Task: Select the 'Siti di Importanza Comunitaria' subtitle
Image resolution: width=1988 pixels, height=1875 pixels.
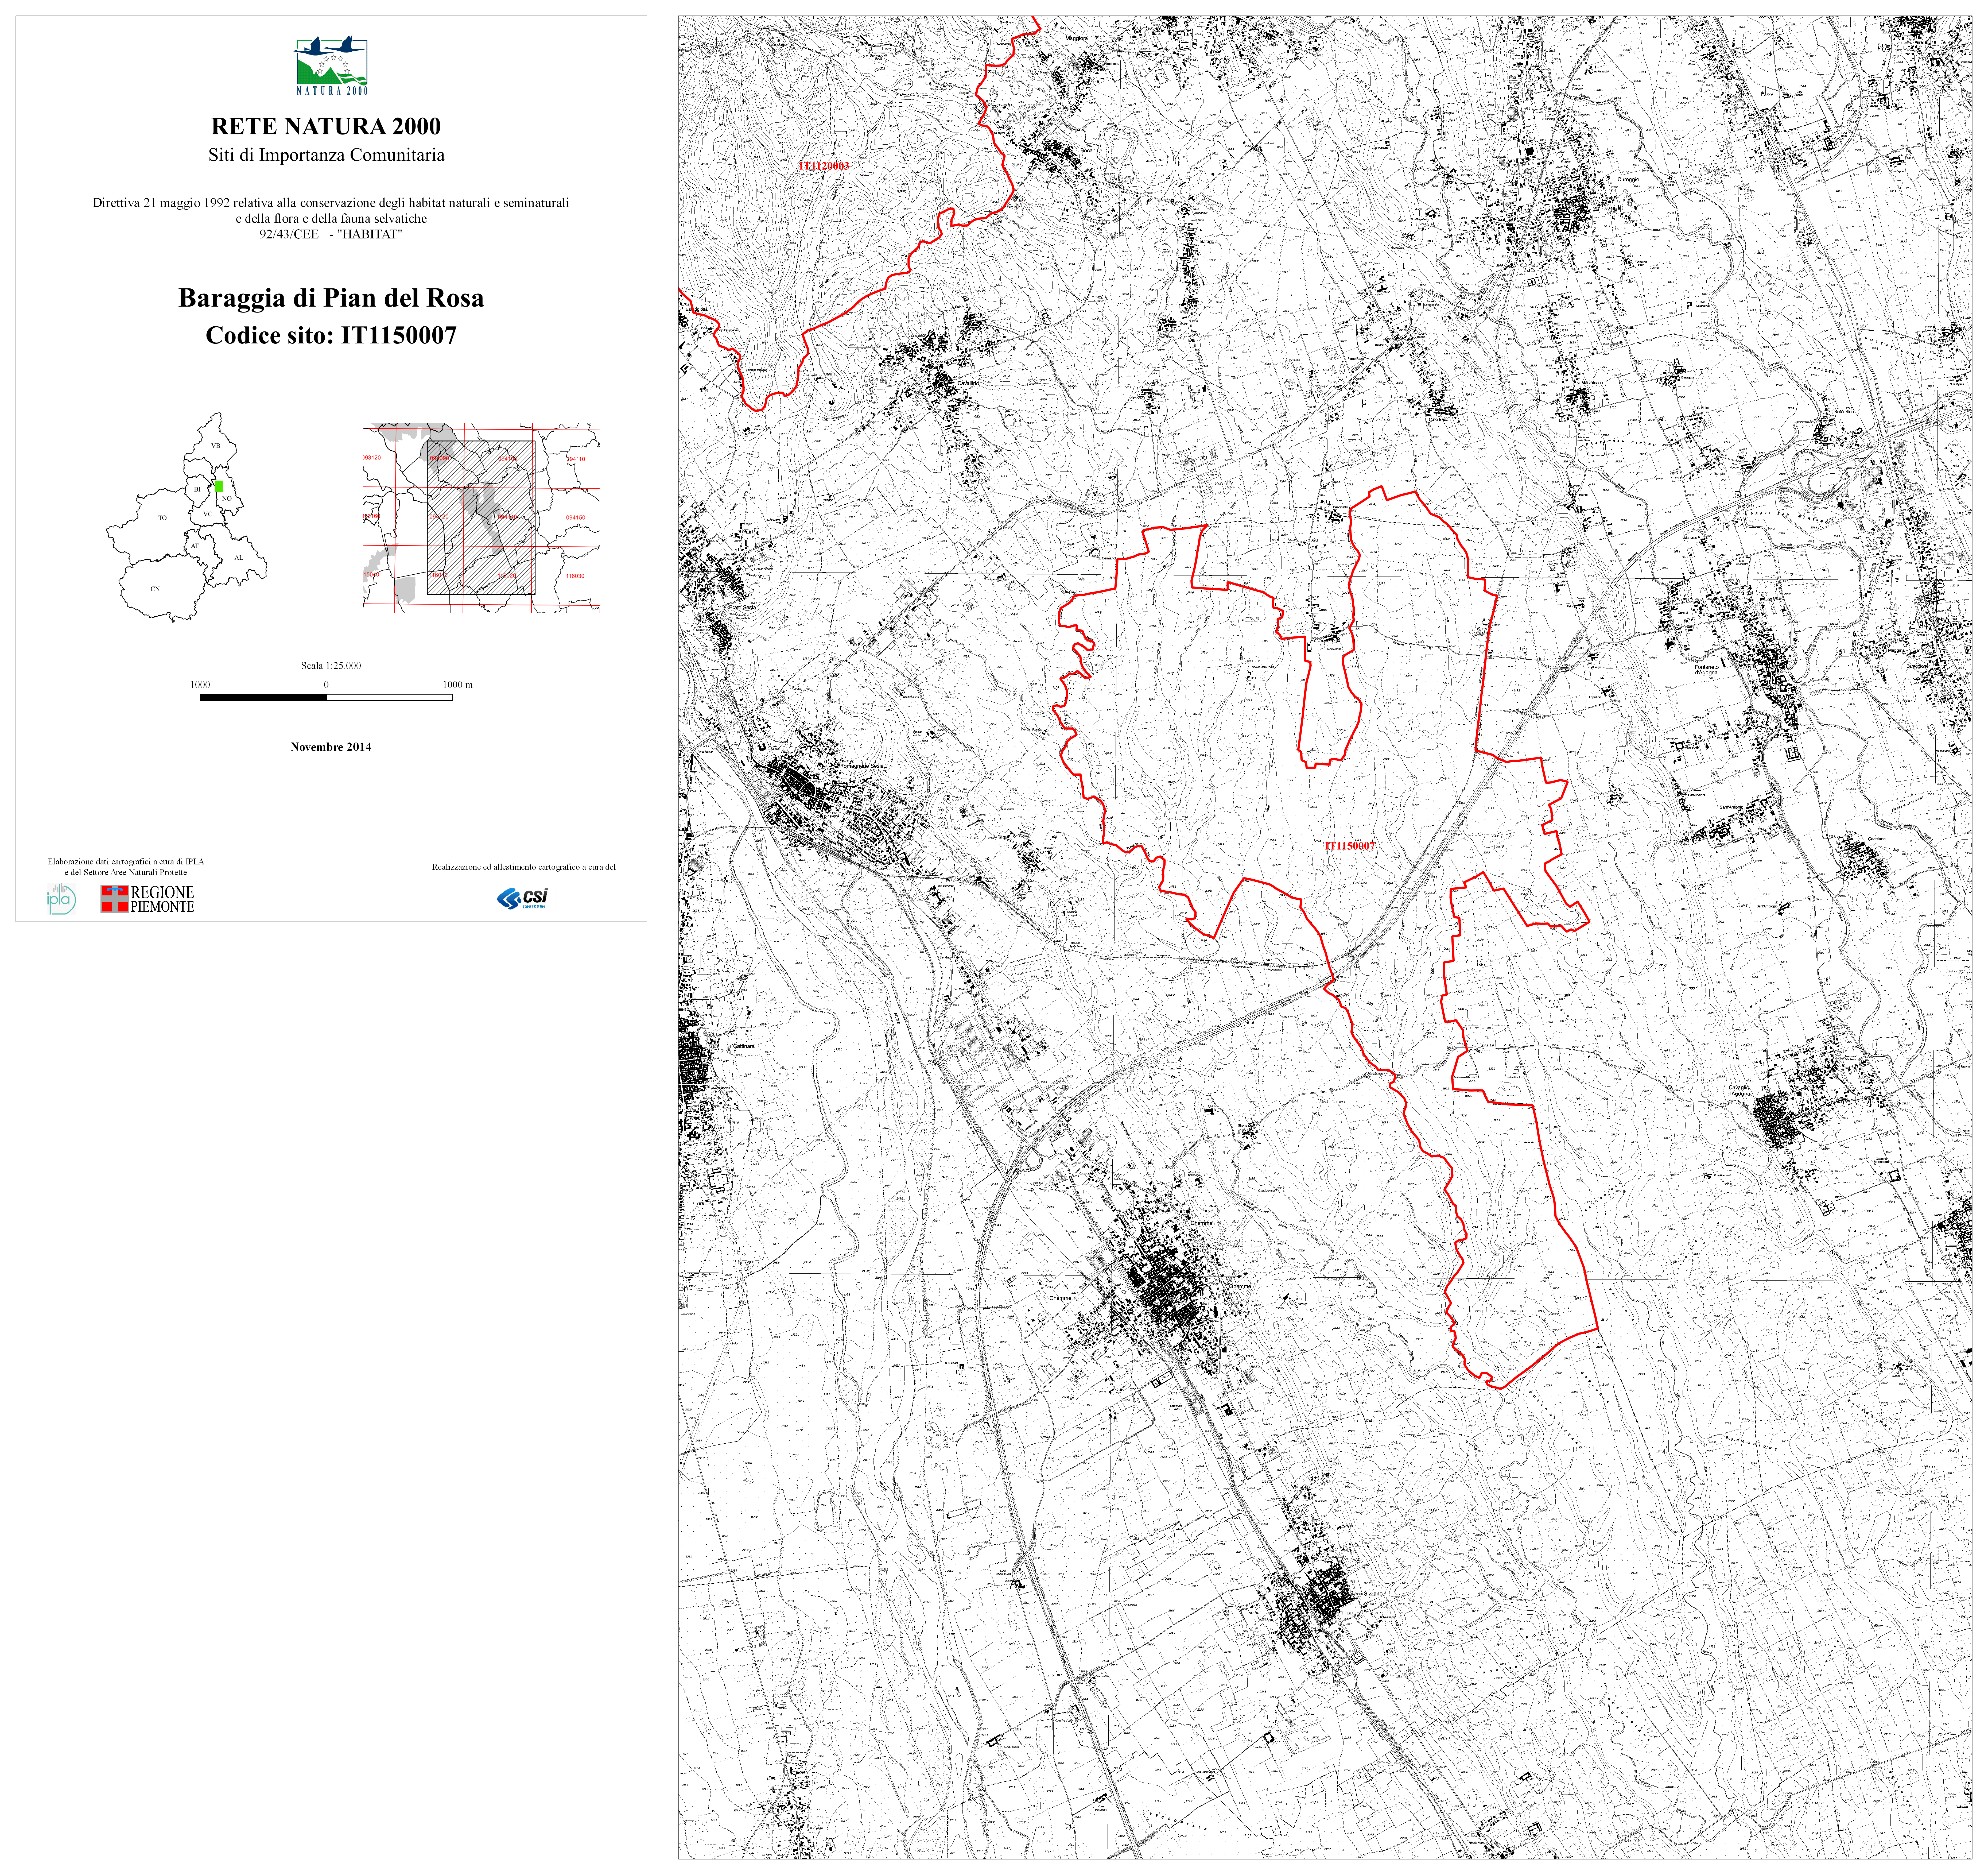Action: pos(326,155)
